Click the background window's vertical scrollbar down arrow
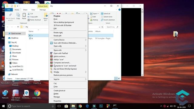 [x=142, y=75]
